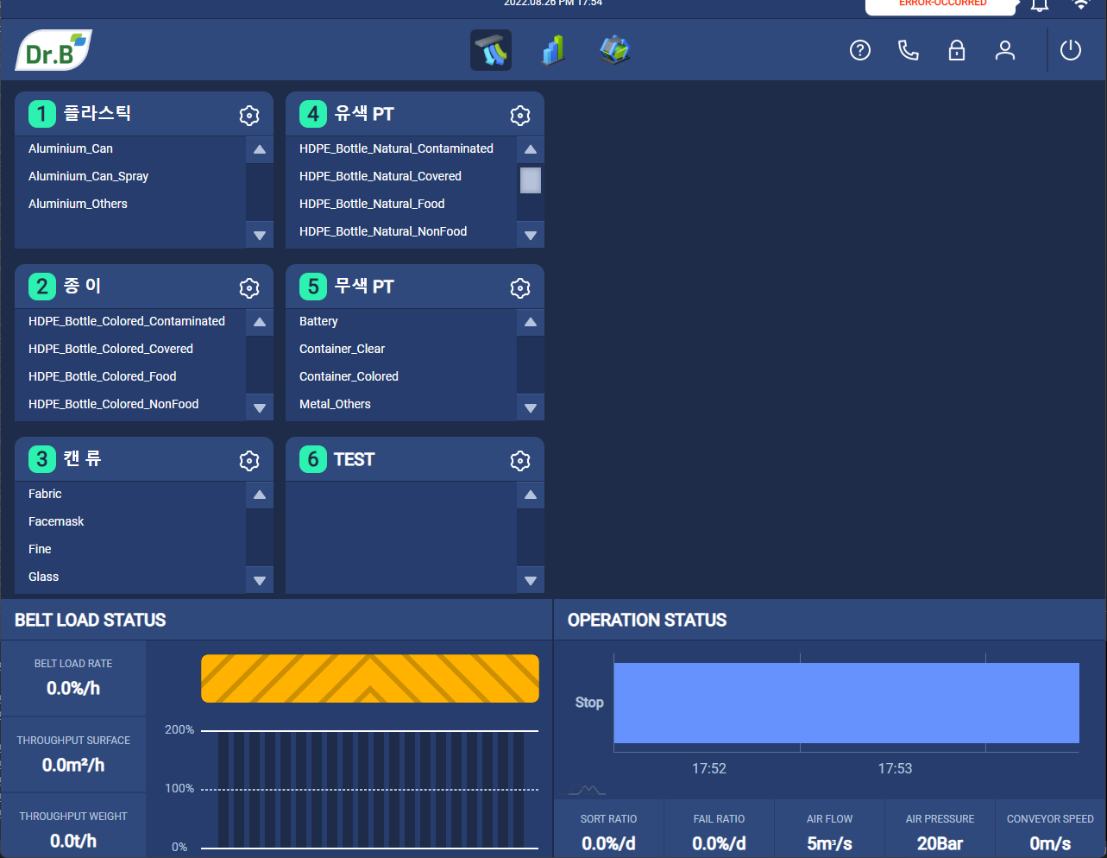Screen dimensions: 1107x858
Task: Open the statistics bar chart view
Action: [553, 50]
